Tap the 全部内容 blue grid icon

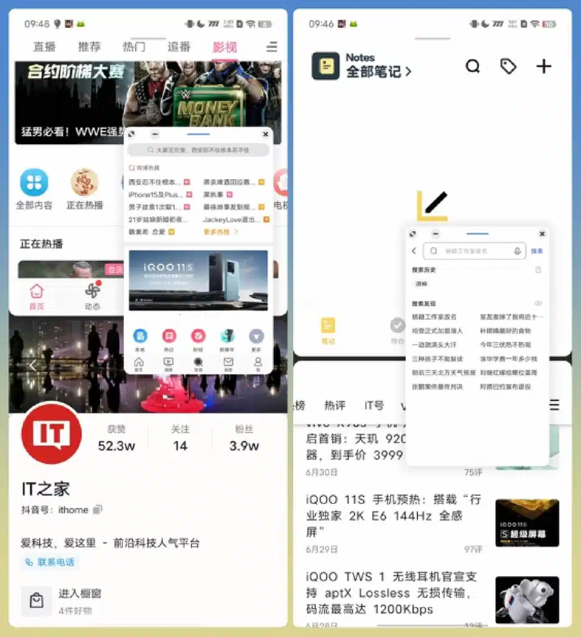pyautogui.click(x=34, y=182)
